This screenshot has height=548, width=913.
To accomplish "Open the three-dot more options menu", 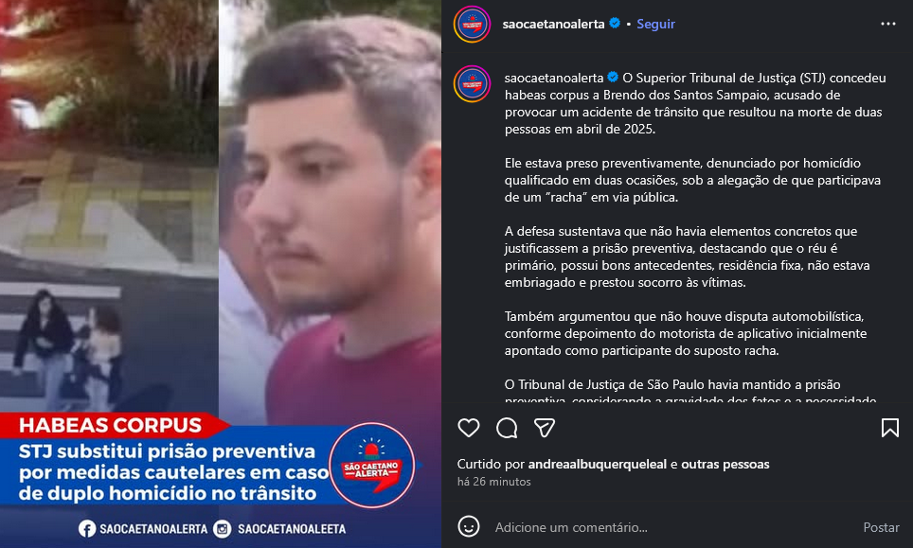I will pos(888,24).
